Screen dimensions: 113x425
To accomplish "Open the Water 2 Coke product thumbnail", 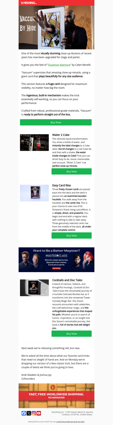I will [x=34, y=143].
